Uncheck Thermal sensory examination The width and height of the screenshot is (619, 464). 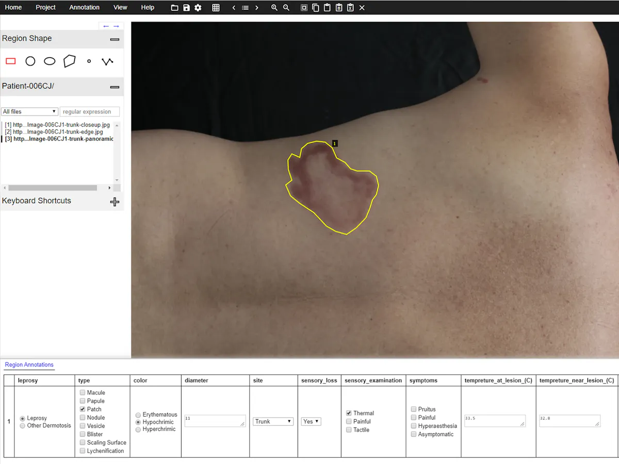click(x=349, y=413)
